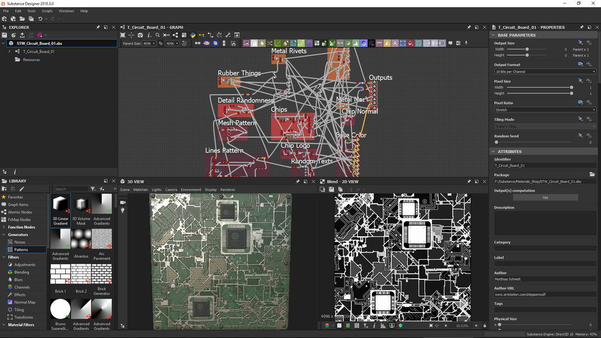
Task: Open the Output Format dropdown
Action: (545, 72)
